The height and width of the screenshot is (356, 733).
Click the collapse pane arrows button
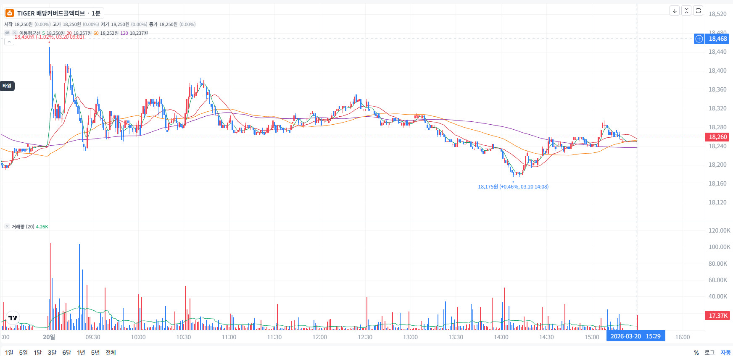coord(686,10)
